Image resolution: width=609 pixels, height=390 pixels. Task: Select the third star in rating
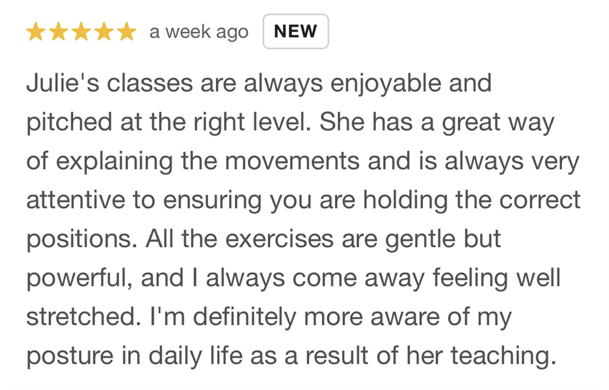coord(81,32)
